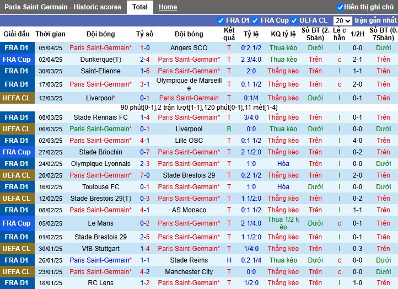The image size is (398, 289).
Task: Click FRA Cup badge on 05/02/25 row
Action: pyautogui.click(x=17, y=223)
